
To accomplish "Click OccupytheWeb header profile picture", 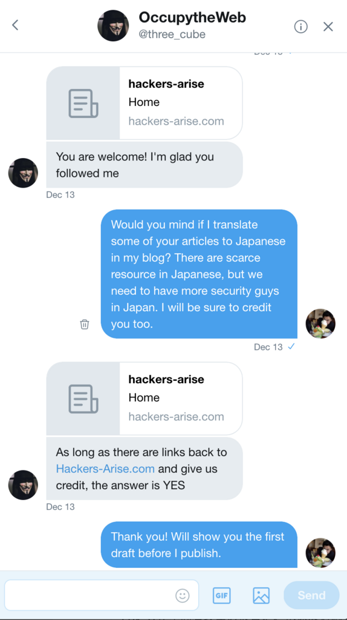I will (x=113, y=25).
